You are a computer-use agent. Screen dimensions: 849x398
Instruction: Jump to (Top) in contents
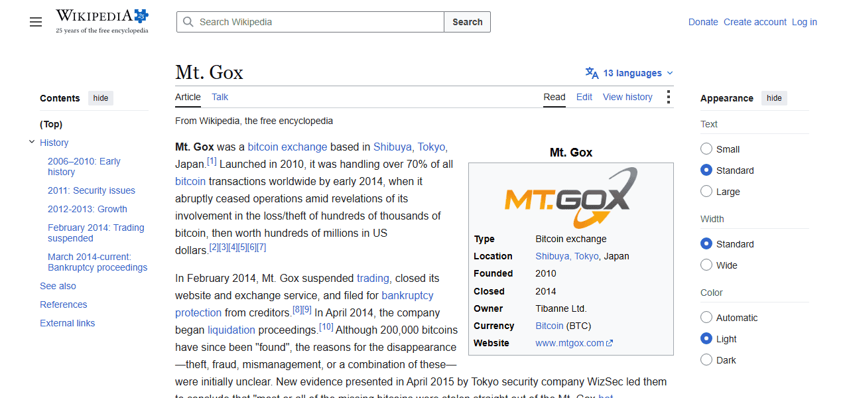click(51, 124)
